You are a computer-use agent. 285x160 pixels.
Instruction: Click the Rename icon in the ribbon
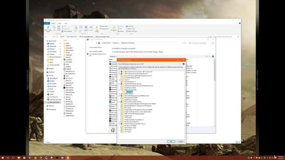pyautogui.click(x=91, y=27)
